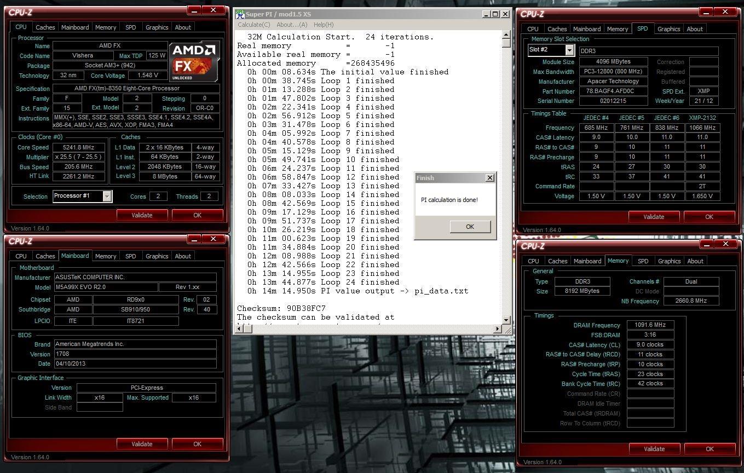Click OK in the SPD CPU-Z window
This screenshot has width=744, height=473.
[x=709, y=217]
